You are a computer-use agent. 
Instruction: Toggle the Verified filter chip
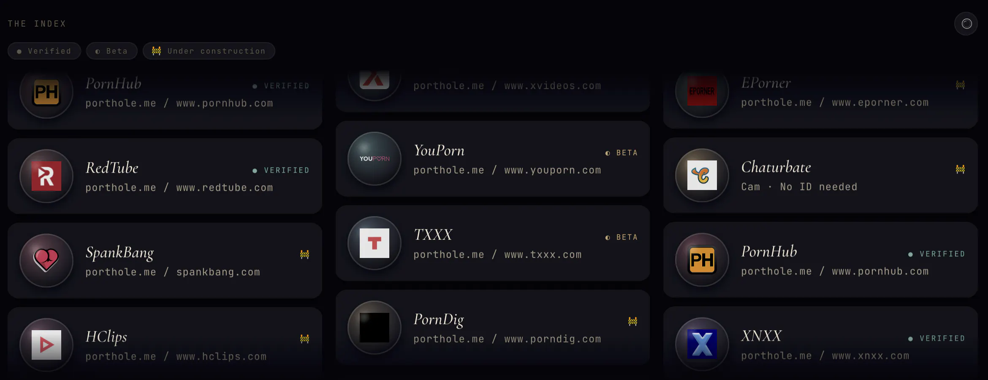[44, 51]
